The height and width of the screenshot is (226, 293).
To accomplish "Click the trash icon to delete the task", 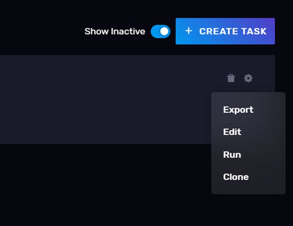I will pyautogui.click(x=231, y=78).
